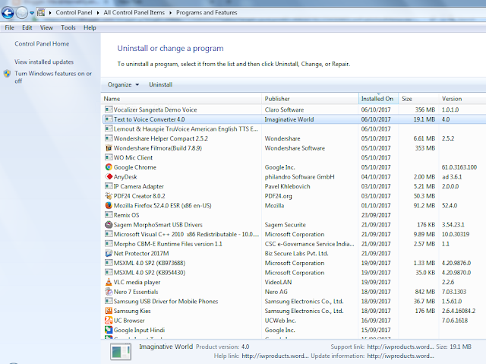Click the Uninstall toolbar button

[160, 84]
